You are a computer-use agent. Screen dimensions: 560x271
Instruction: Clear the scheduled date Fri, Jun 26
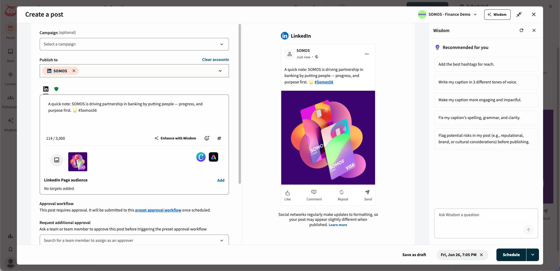click(x=481, y=255)
